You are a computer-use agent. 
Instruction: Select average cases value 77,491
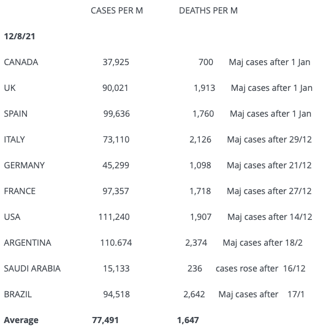coord(105,320)
